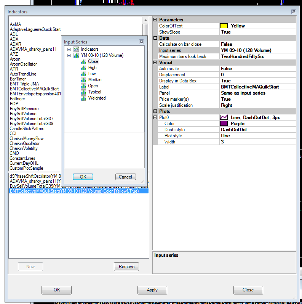Select applied d9PhaseShiftOscillator entry
302x304 pixels.
(35, 176)
